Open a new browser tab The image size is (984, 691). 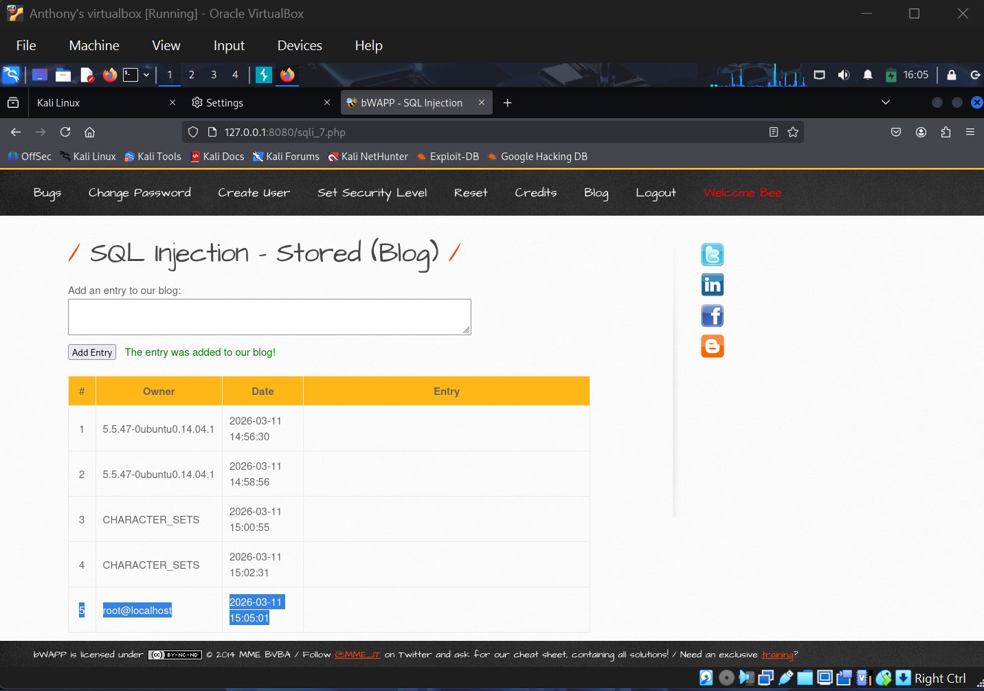(508, 103)
